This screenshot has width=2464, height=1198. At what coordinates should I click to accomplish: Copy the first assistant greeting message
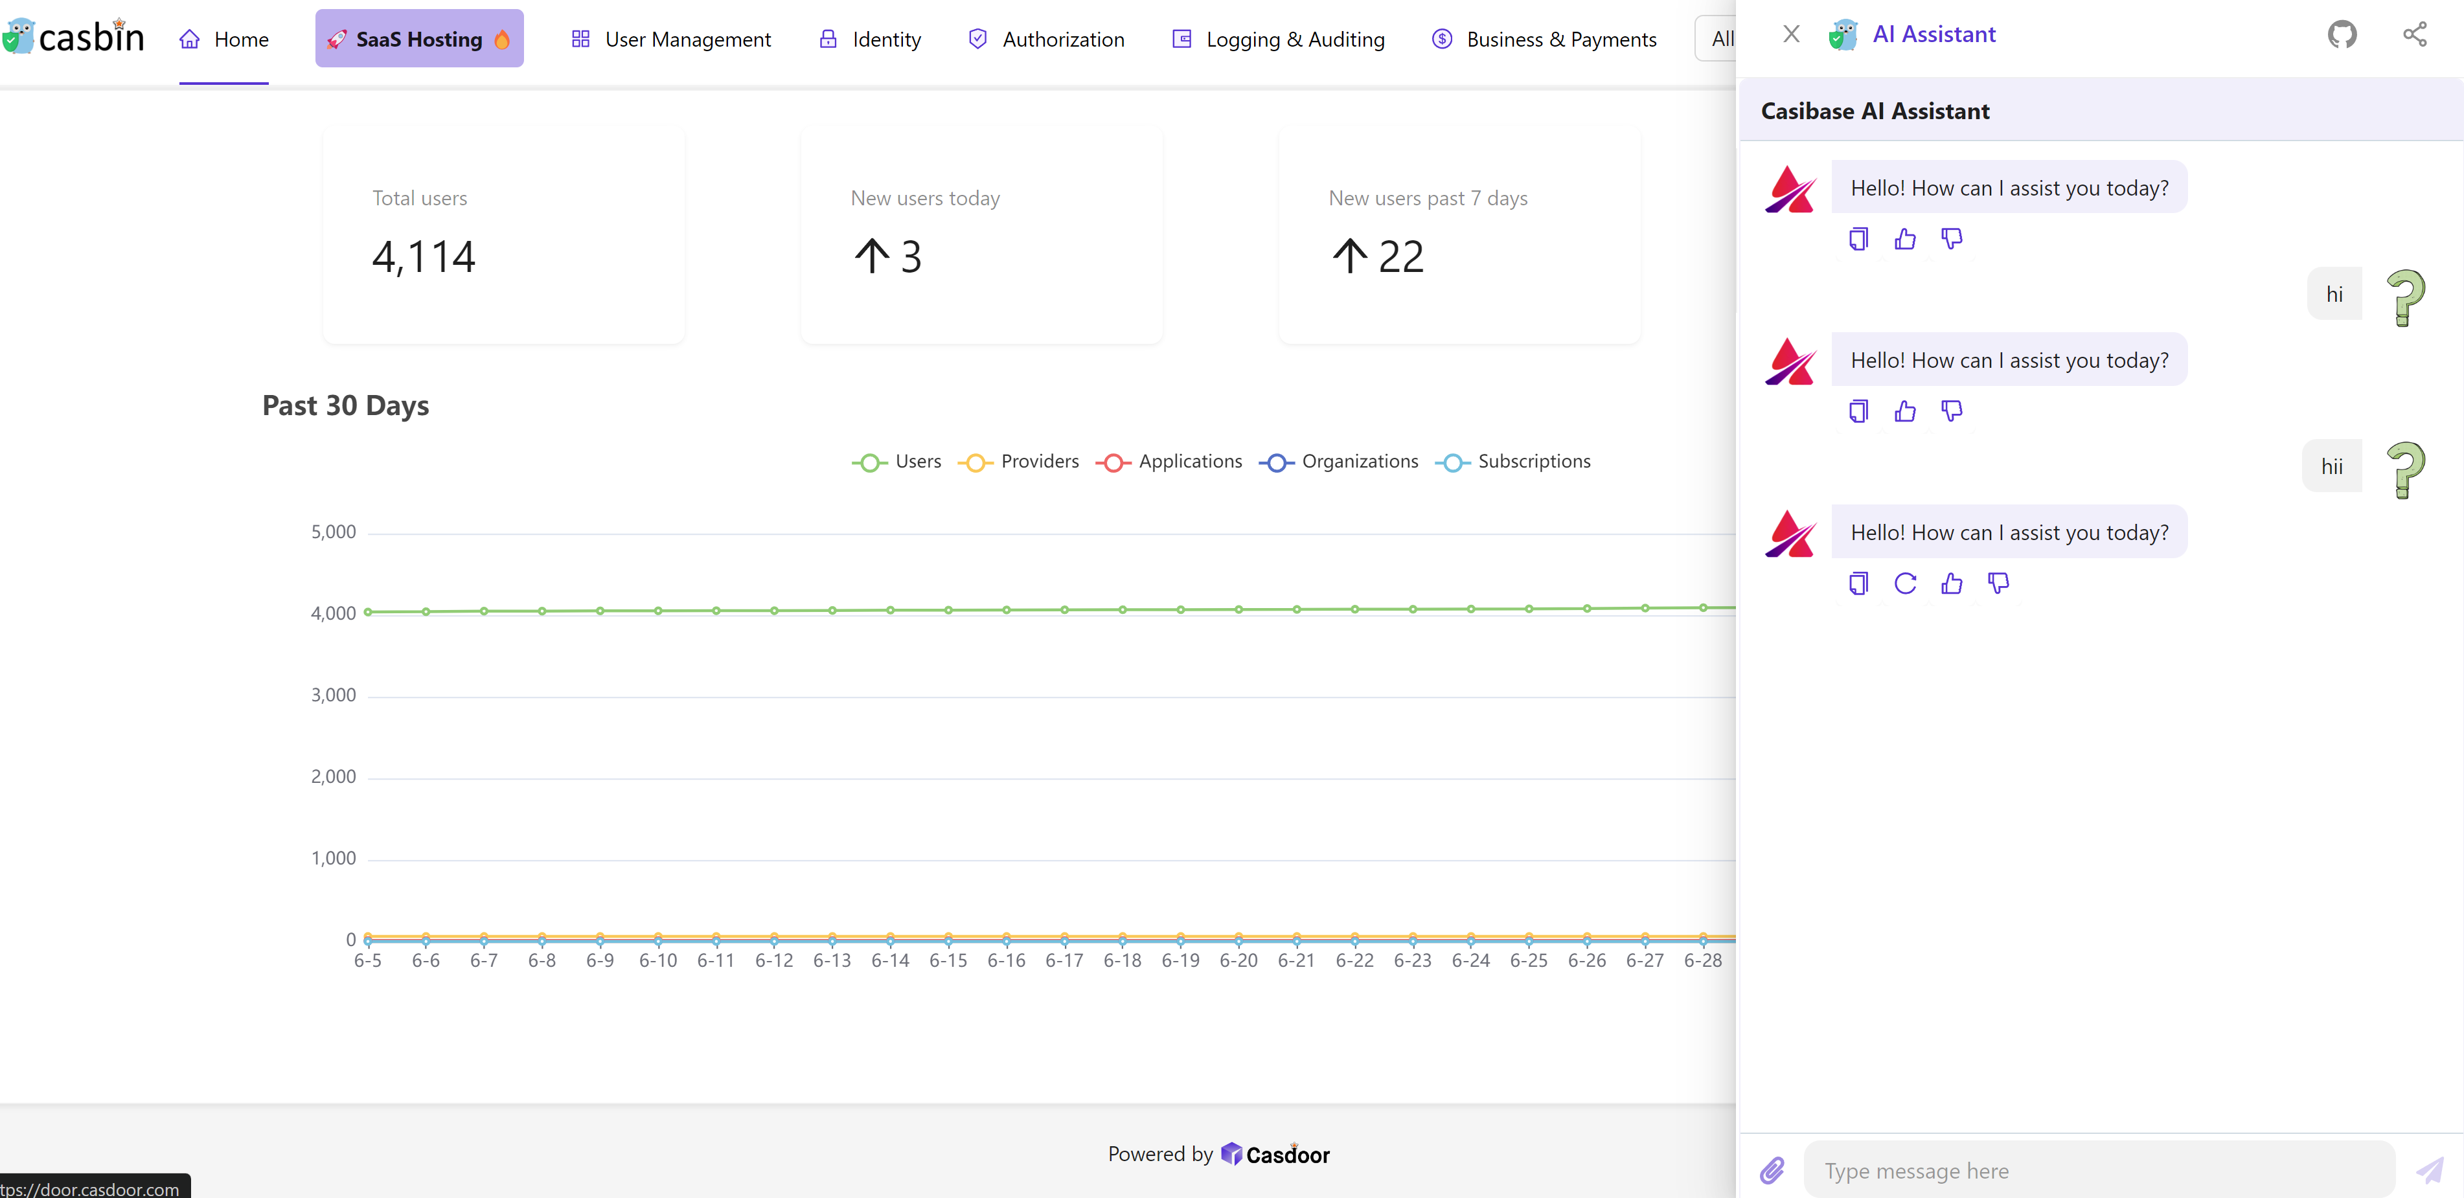click(1858, 238)
